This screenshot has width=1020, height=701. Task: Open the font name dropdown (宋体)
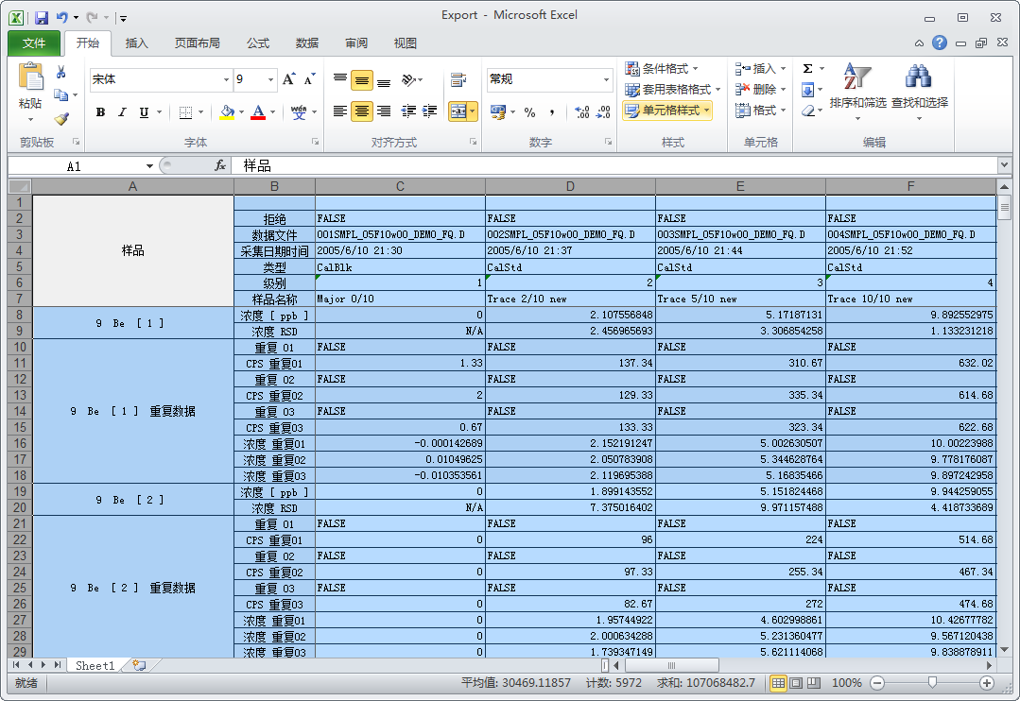click(226, 79)
